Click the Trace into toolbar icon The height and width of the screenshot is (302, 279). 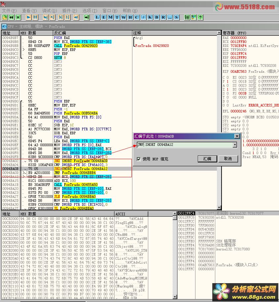pyautogui.click(x=61, y=18)
